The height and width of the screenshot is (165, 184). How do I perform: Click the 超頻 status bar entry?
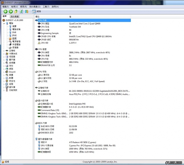pyautogui.click(x=5, y=162)
